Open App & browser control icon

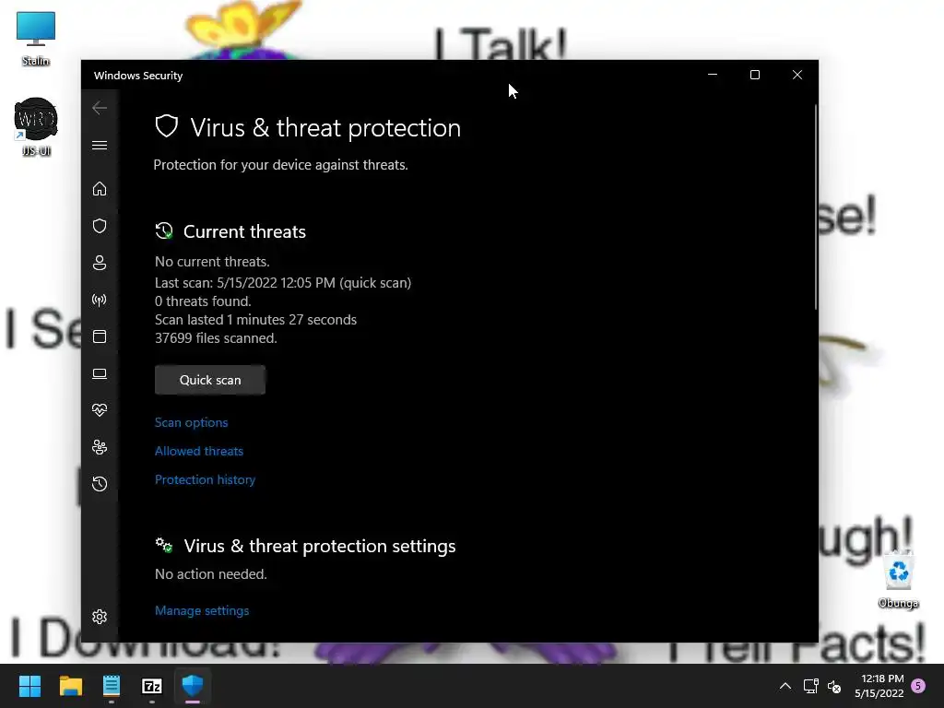point(100,336)
